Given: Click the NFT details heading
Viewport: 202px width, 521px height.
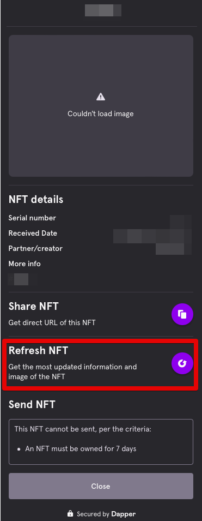Looking at the screenshot, I should 36,199.
